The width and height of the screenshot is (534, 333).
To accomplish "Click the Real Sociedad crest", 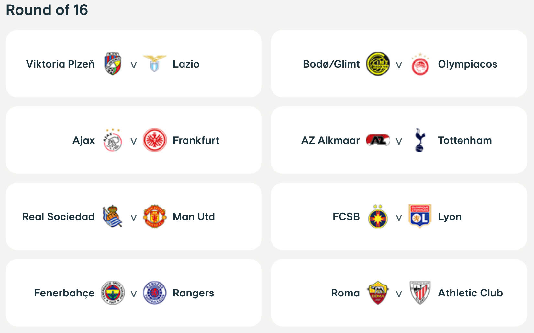I will [112, 216].
